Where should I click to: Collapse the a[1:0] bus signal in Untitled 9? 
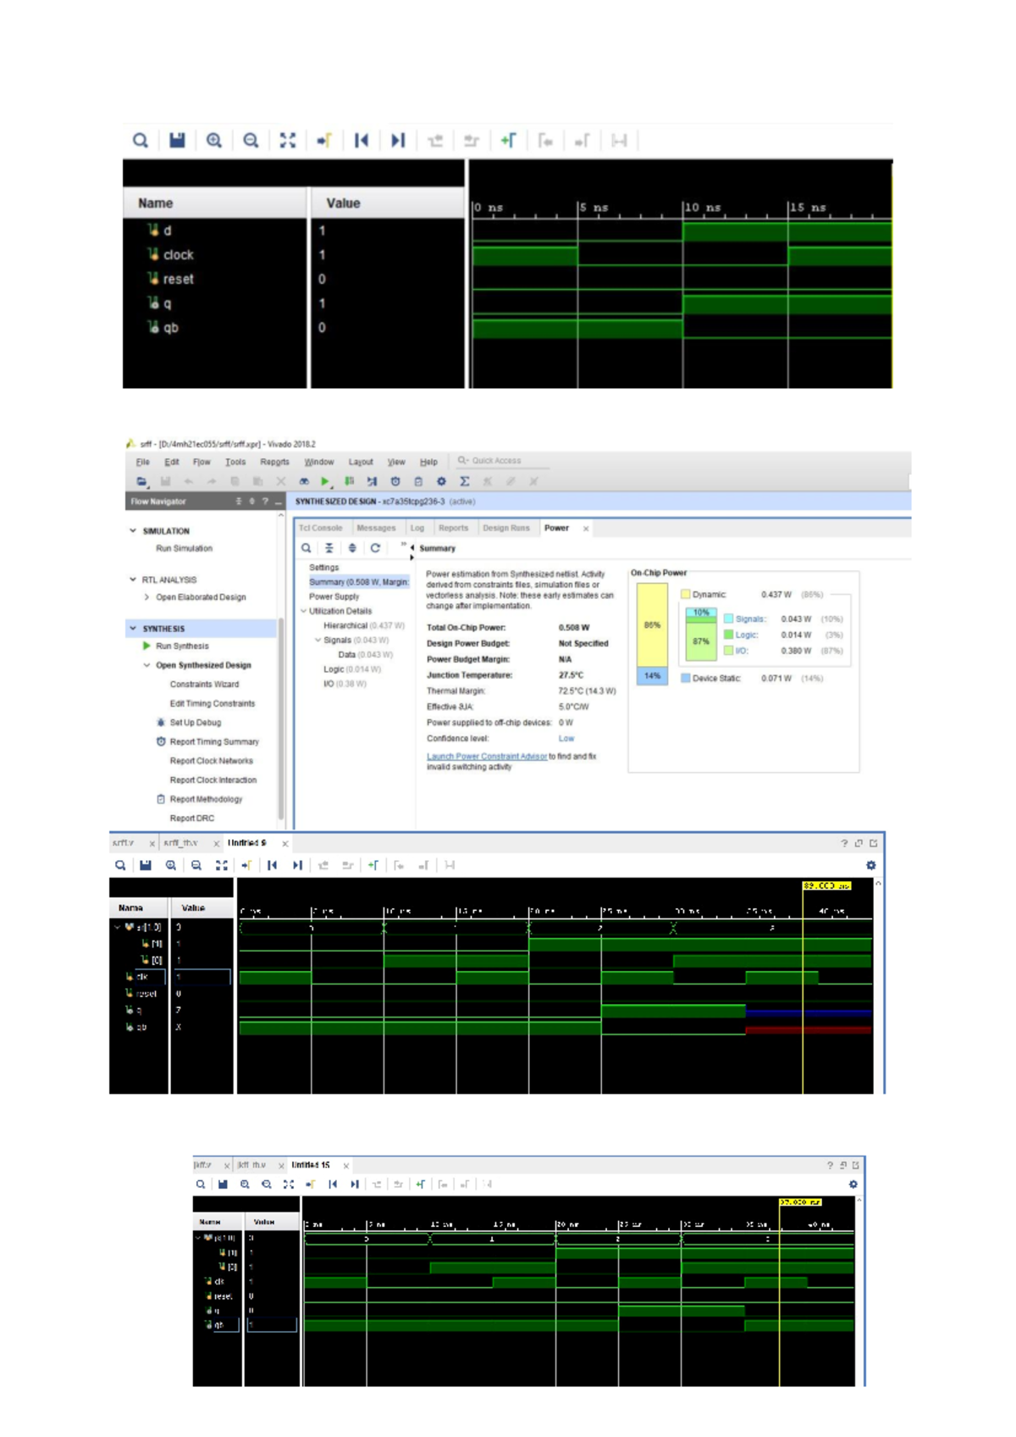point(118,927)
